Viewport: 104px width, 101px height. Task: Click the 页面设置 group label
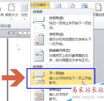[5, 26]
